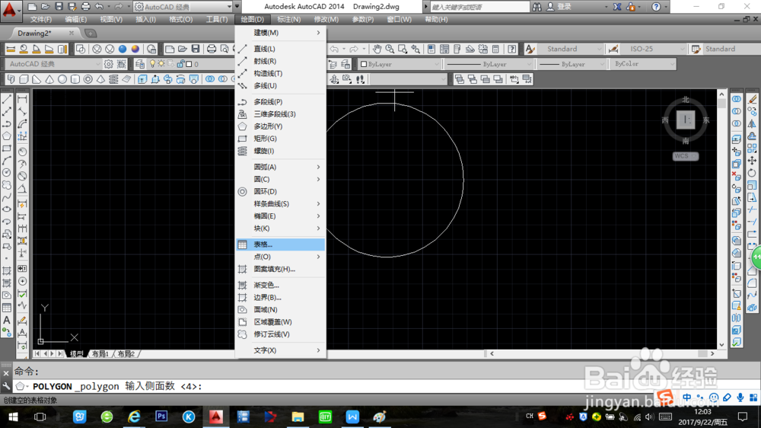Select Pan hand tool icon
761x428 pixels.
(x=377, y=49)
